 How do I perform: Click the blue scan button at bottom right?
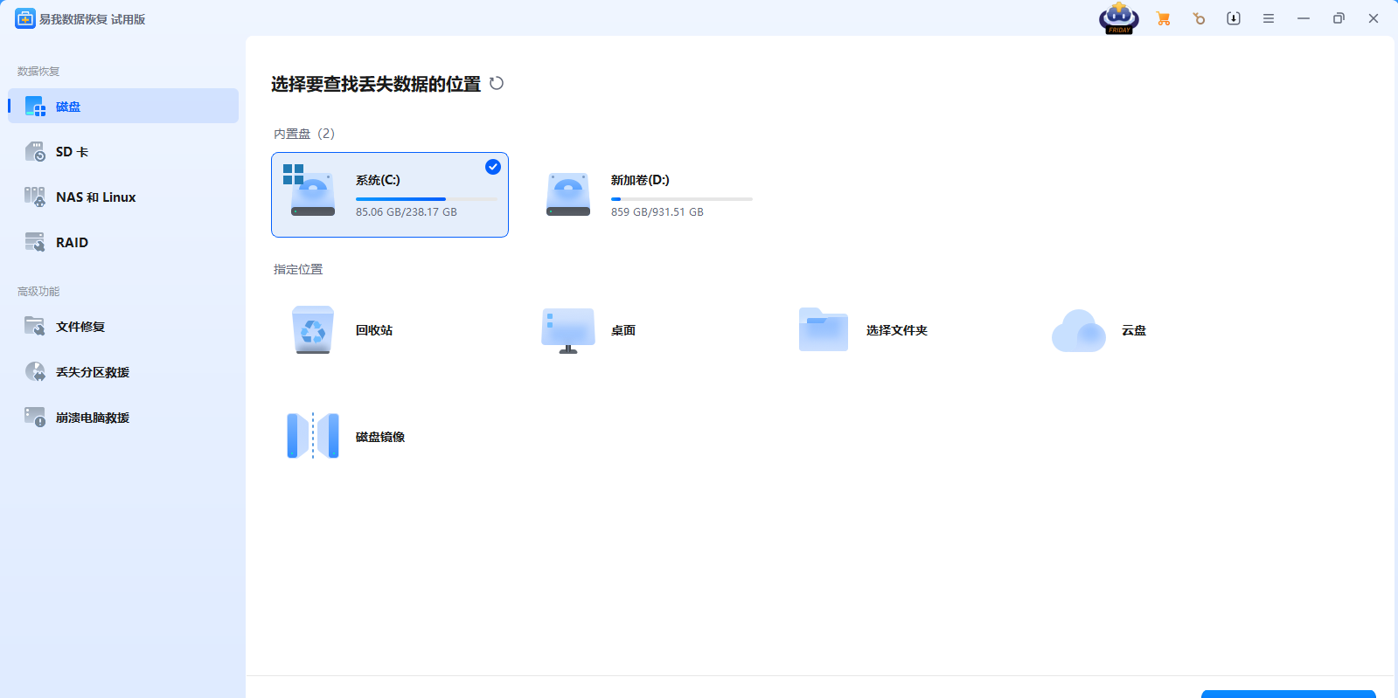(x=1289, y=694)
